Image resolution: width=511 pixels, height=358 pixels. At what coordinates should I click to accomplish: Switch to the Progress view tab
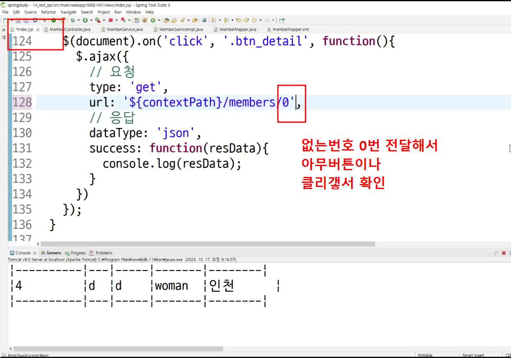(x=75, y=253)
